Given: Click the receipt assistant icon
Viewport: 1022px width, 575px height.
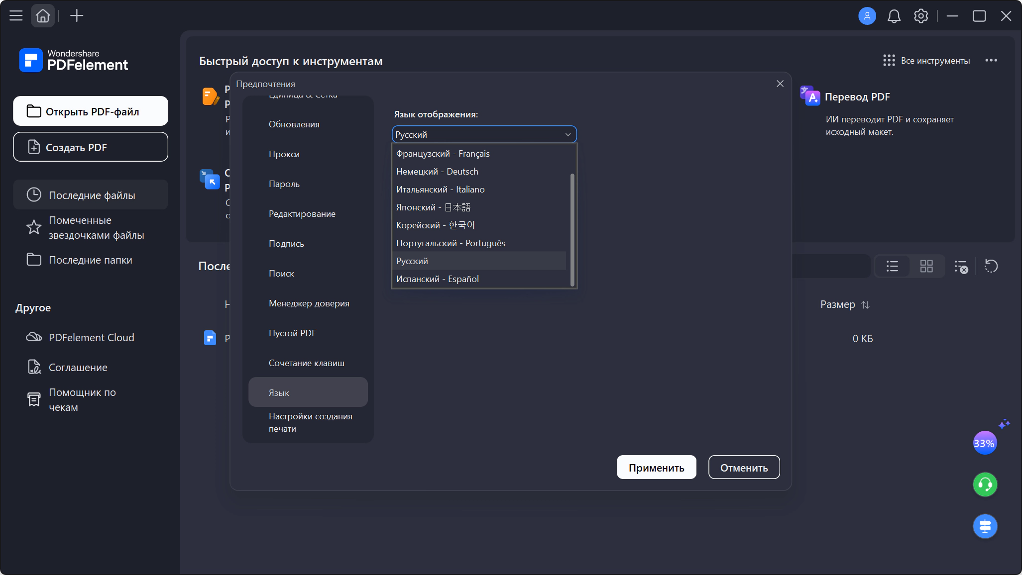Looking at the screenshot, I should [x=34, y=399].
